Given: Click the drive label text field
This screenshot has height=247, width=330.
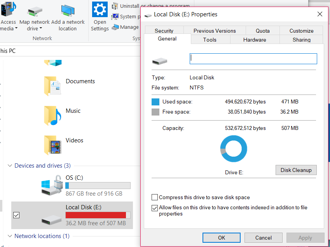Looking at the screenshot, I should [x=253, y=59].
